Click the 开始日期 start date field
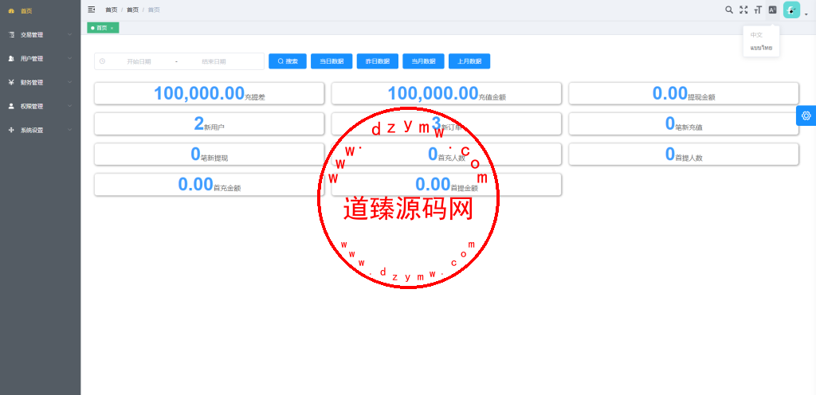Viewport: 816px width, 395px height. pyautogui.click(x=139, y=61)
